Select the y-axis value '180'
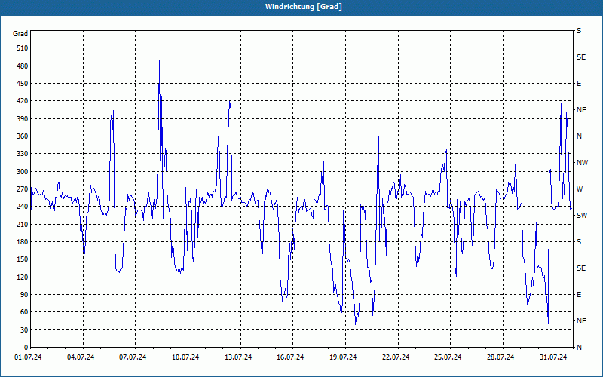Screen dimensions: 603x377 tap(23, 242)
